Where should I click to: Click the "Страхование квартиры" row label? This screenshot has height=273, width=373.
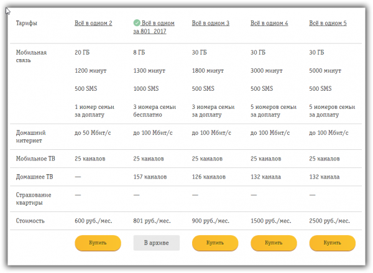tap(33, 198)
